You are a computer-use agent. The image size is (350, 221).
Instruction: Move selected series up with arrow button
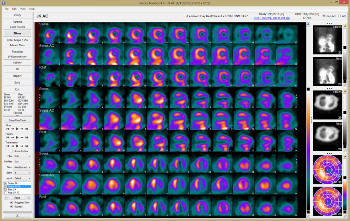coord(6,198)
